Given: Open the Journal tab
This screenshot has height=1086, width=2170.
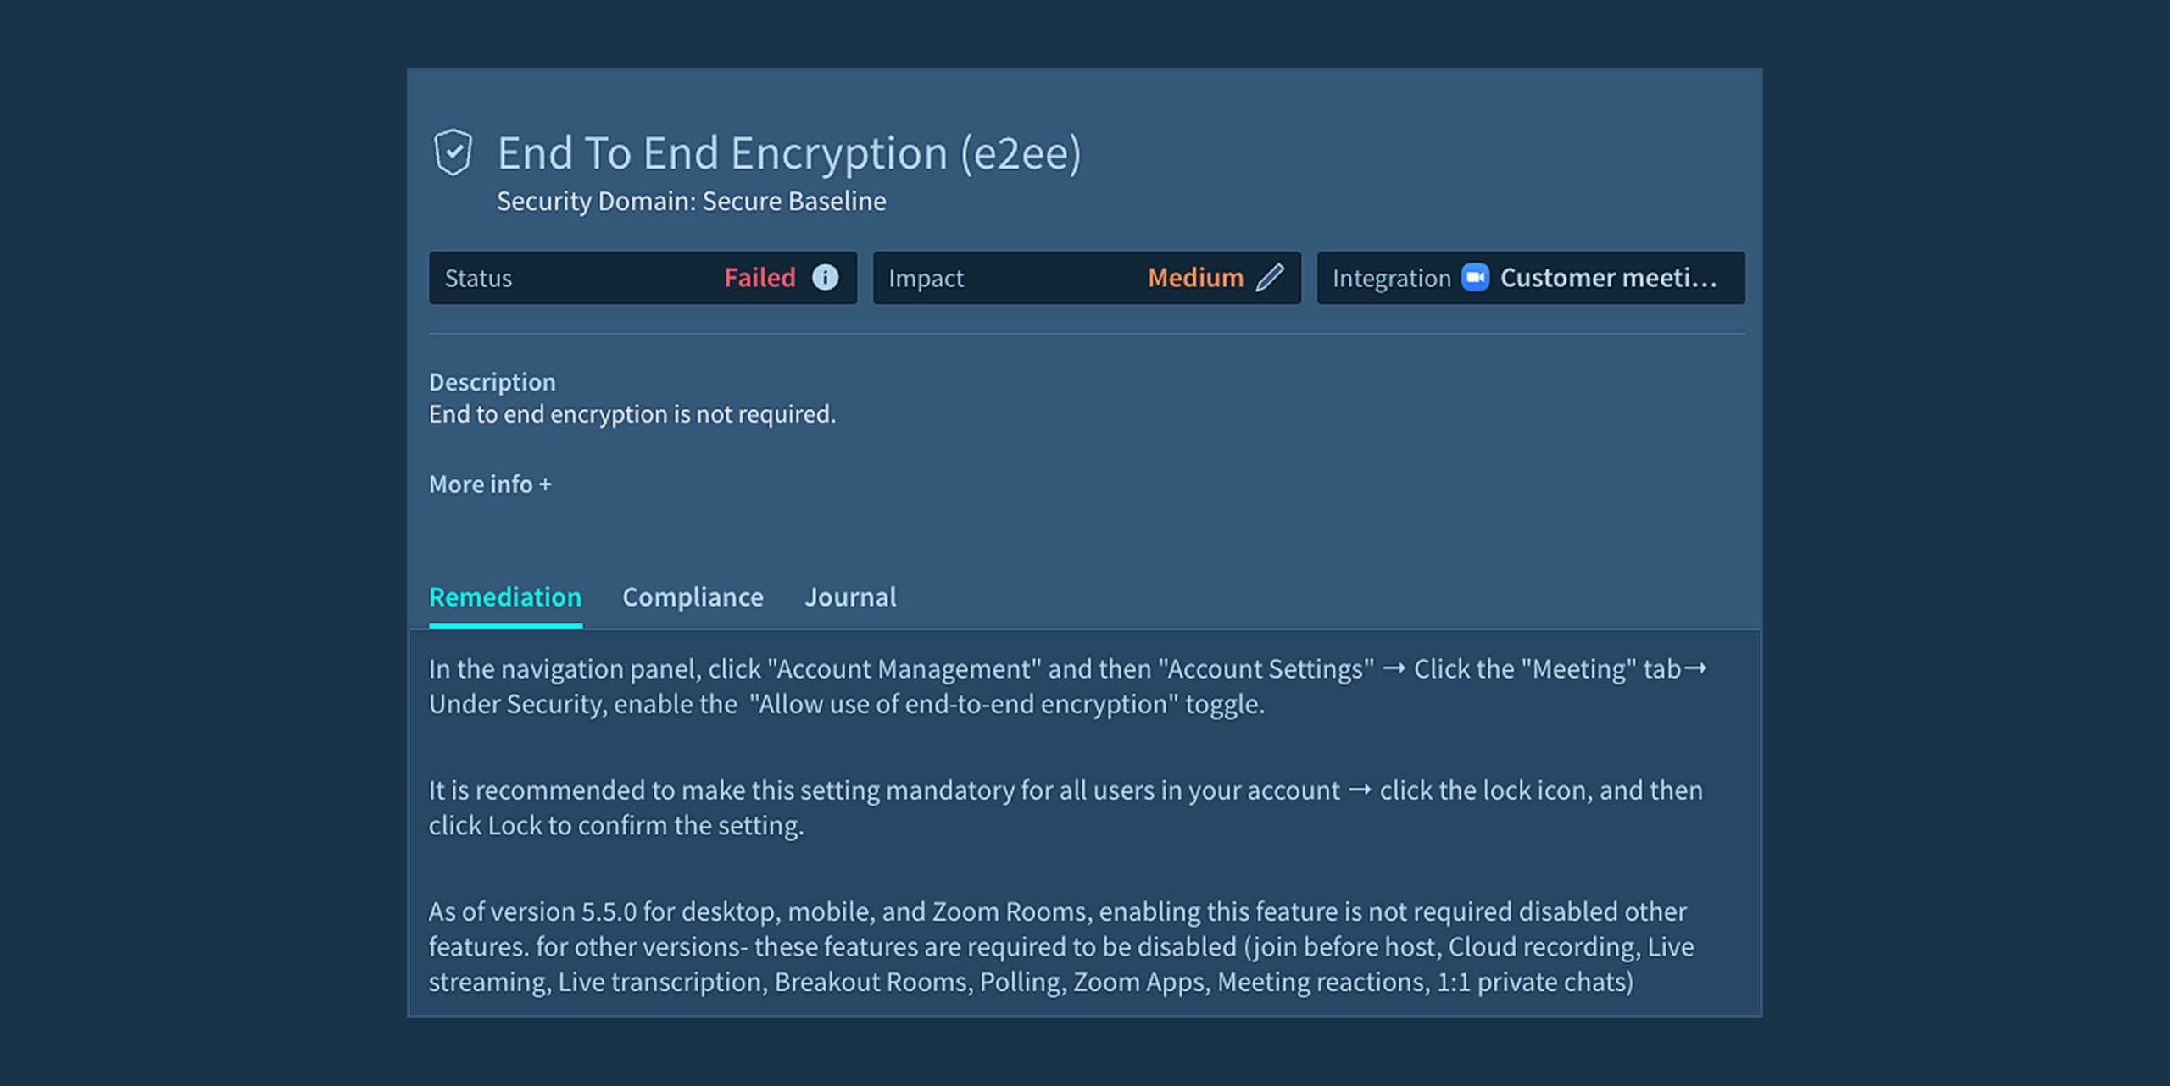Looking at the screenshot, I should point(849,597).
